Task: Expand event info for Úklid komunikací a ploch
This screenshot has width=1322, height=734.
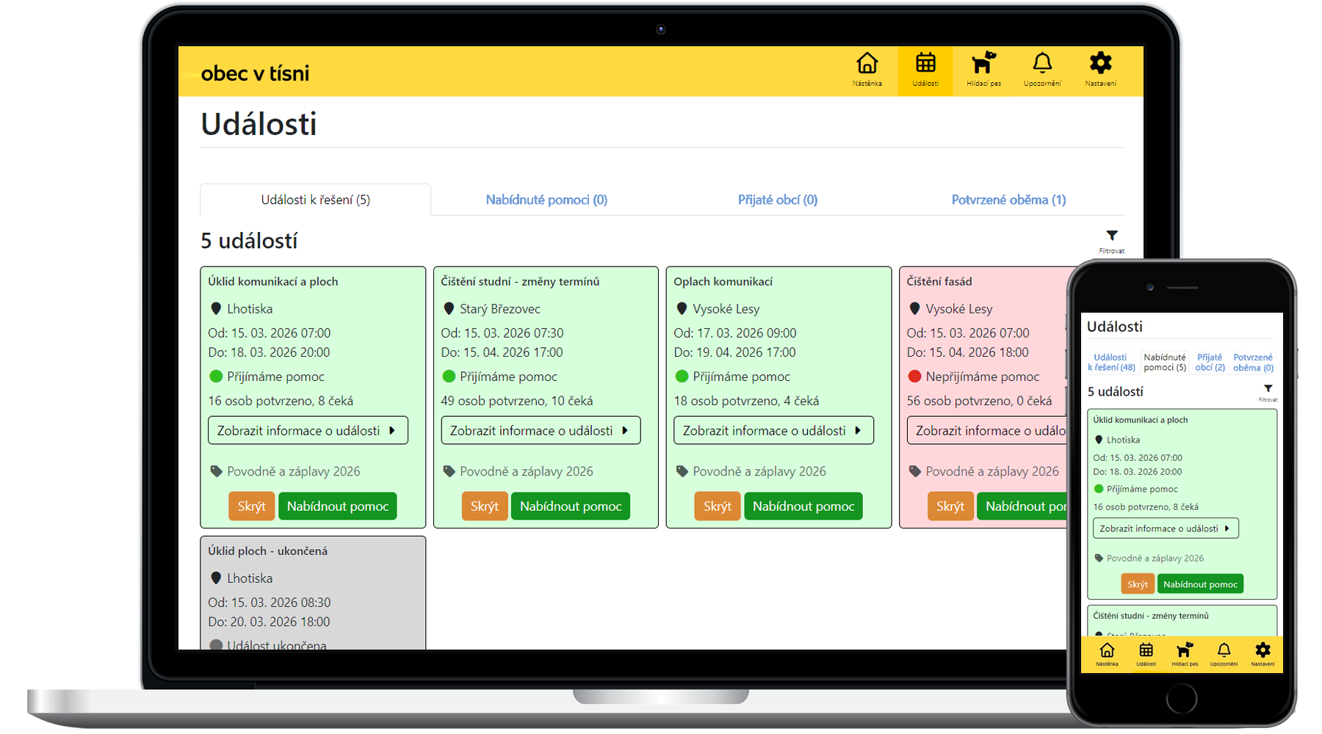Action: click(307, 431)
